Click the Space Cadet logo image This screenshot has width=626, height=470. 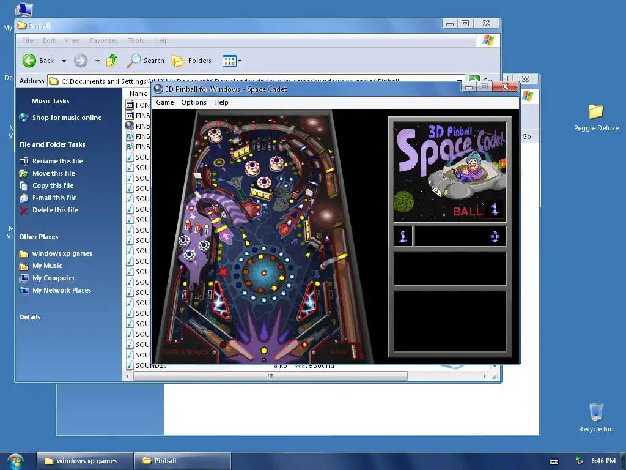[451, 172]
